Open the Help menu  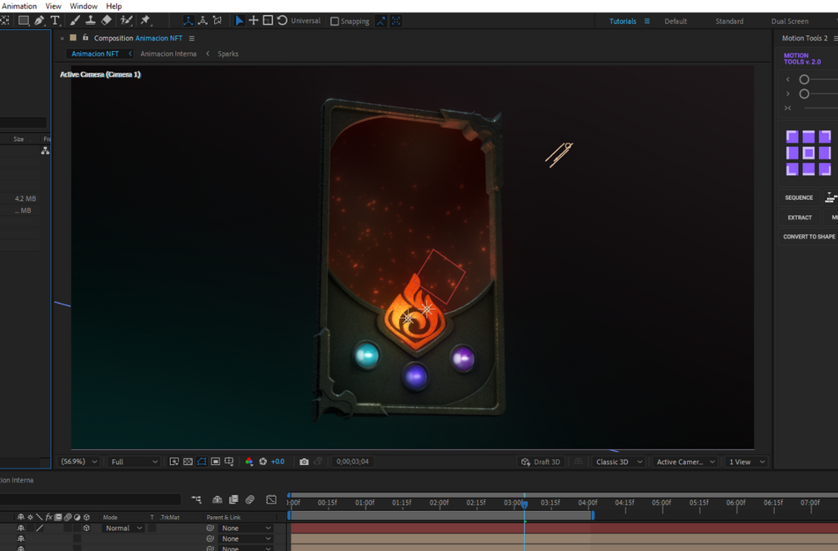tap(114, 6)
